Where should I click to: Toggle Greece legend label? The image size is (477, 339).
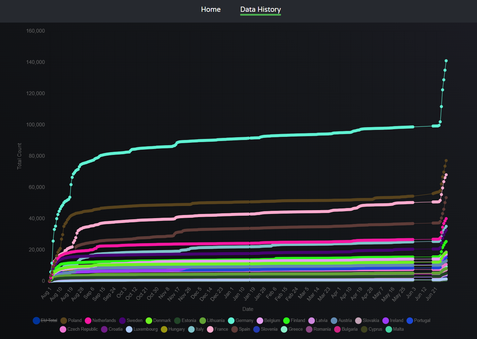[296, 329]
